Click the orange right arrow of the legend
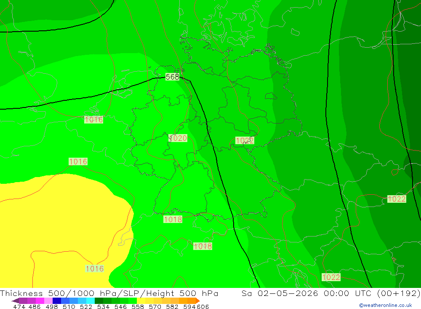 click(198, 301)
